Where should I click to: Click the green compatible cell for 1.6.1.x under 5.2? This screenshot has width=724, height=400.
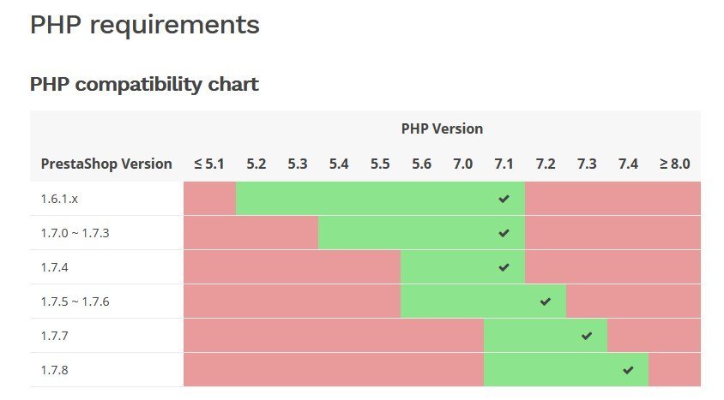256,199
